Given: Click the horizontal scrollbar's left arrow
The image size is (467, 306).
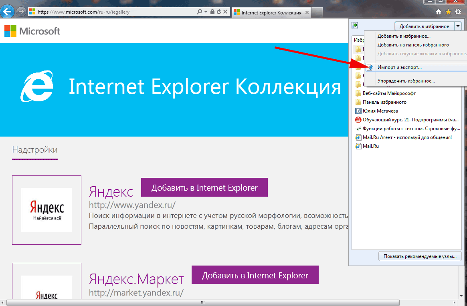Looking at the screenshot, I should [x=3, y=303].
